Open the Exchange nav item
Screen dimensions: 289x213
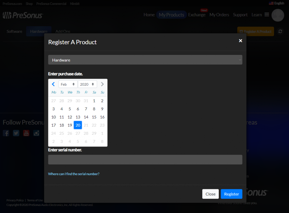(x=197, y=15)
